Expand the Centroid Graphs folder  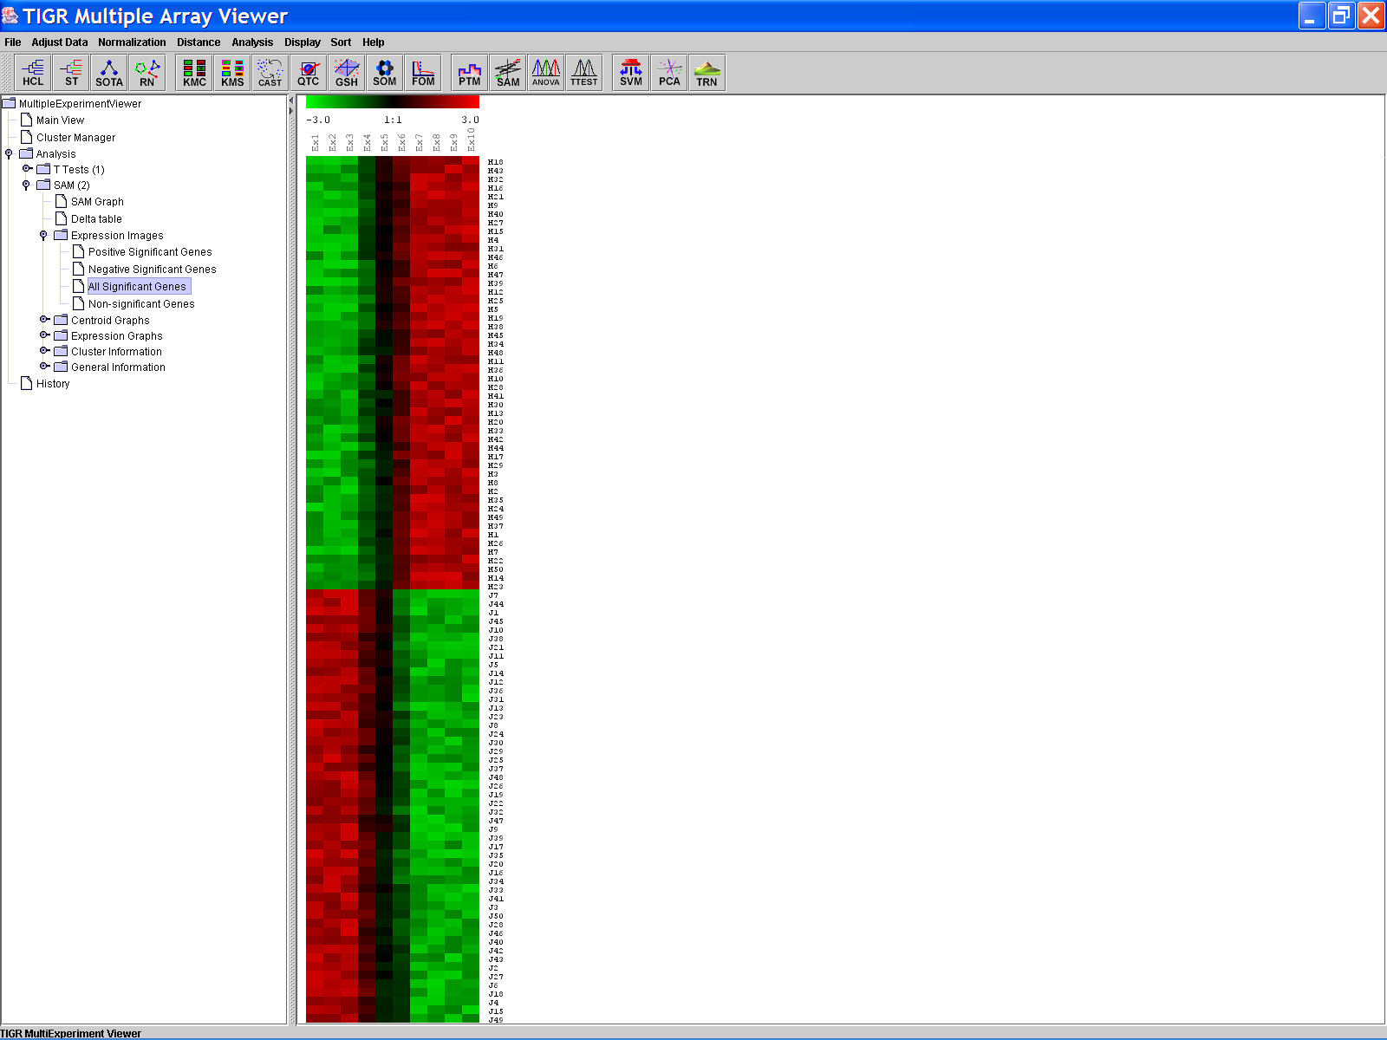tap(44, 320)
